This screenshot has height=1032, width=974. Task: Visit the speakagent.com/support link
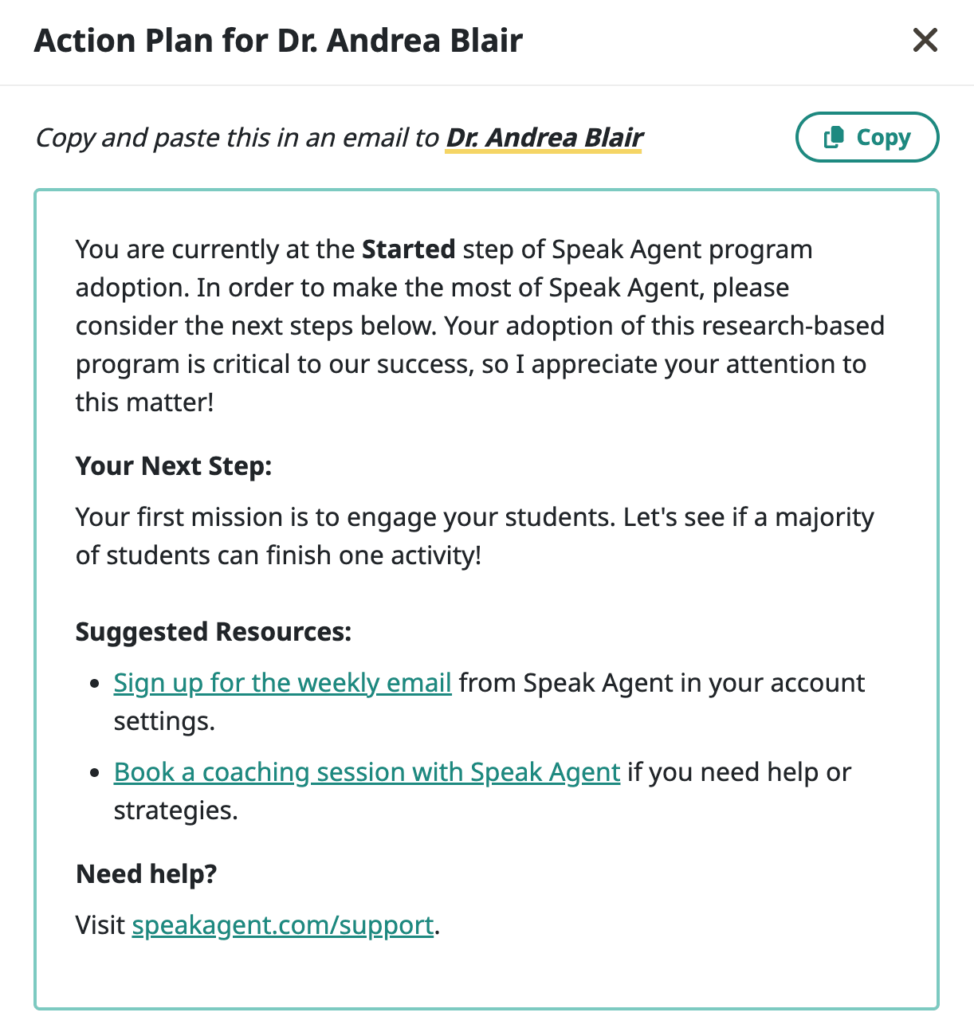point(283,925)
